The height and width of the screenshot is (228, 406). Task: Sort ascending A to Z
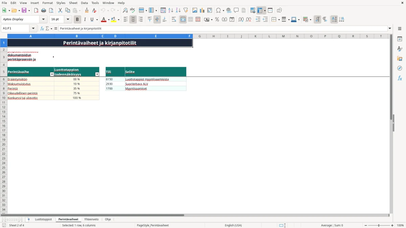tap(171, 10)
